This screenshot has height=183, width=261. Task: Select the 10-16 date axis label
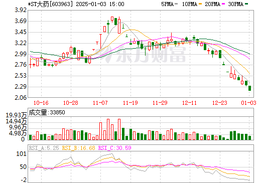(41, 103)
